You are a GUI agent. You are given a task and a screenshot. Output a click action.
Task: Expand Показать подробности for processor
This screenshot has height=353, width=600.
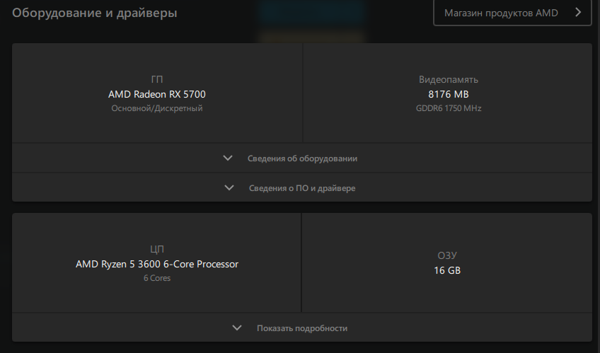click(x=302, y=328)
